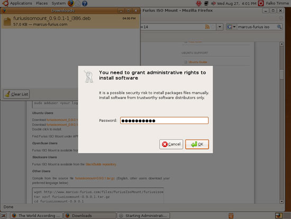Click the second Ubuntu Users download link

[62, 125]
